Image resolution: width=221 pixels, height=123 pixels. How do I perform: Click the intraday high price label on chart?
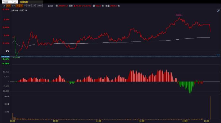pos(179,15)
